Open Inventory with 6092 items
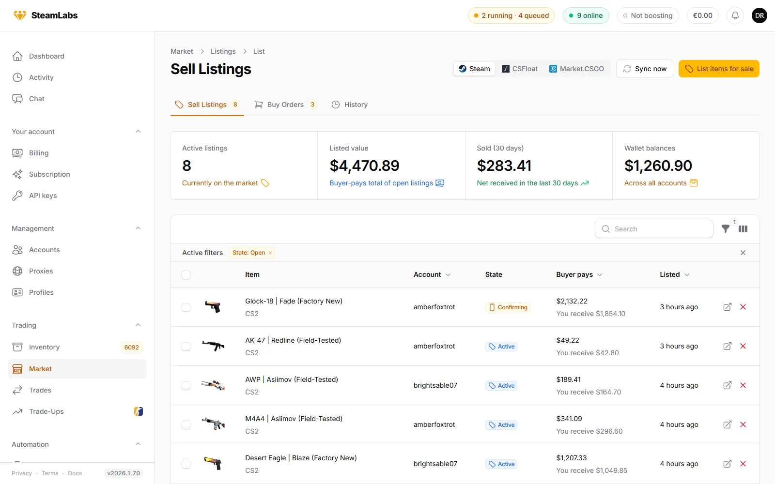This screenshot has width=775, height=484. pos(77,347)
